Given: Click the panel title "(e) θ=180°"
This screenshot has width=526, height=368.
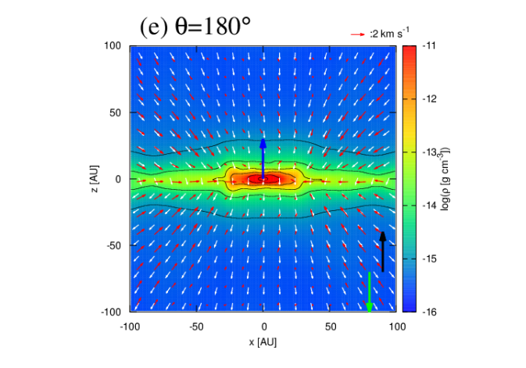Looking at the screenshot, I should (195, 27).
